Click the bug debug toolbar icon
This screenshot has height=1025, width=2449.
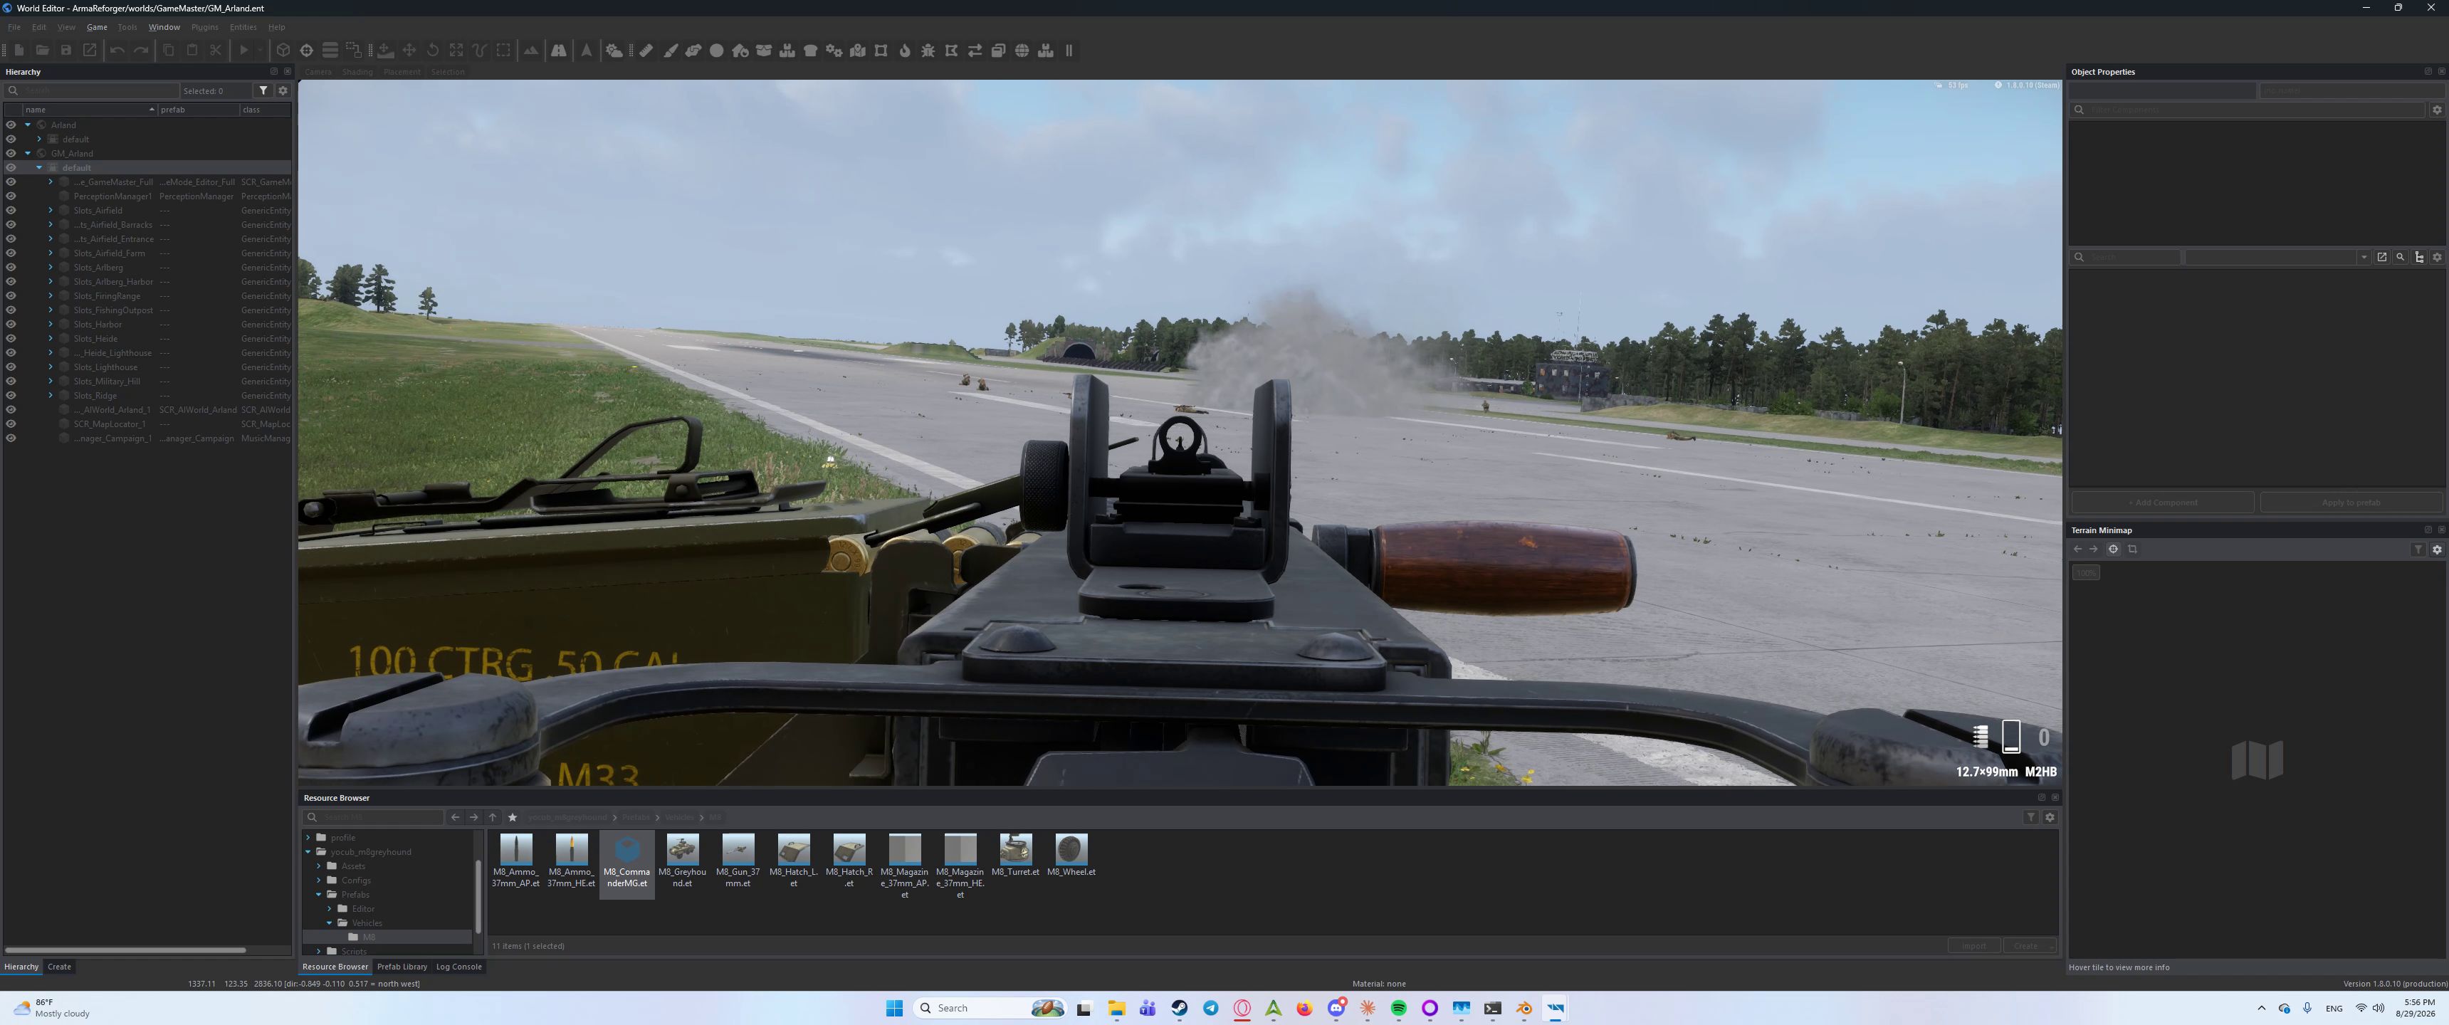coord(928,51)
